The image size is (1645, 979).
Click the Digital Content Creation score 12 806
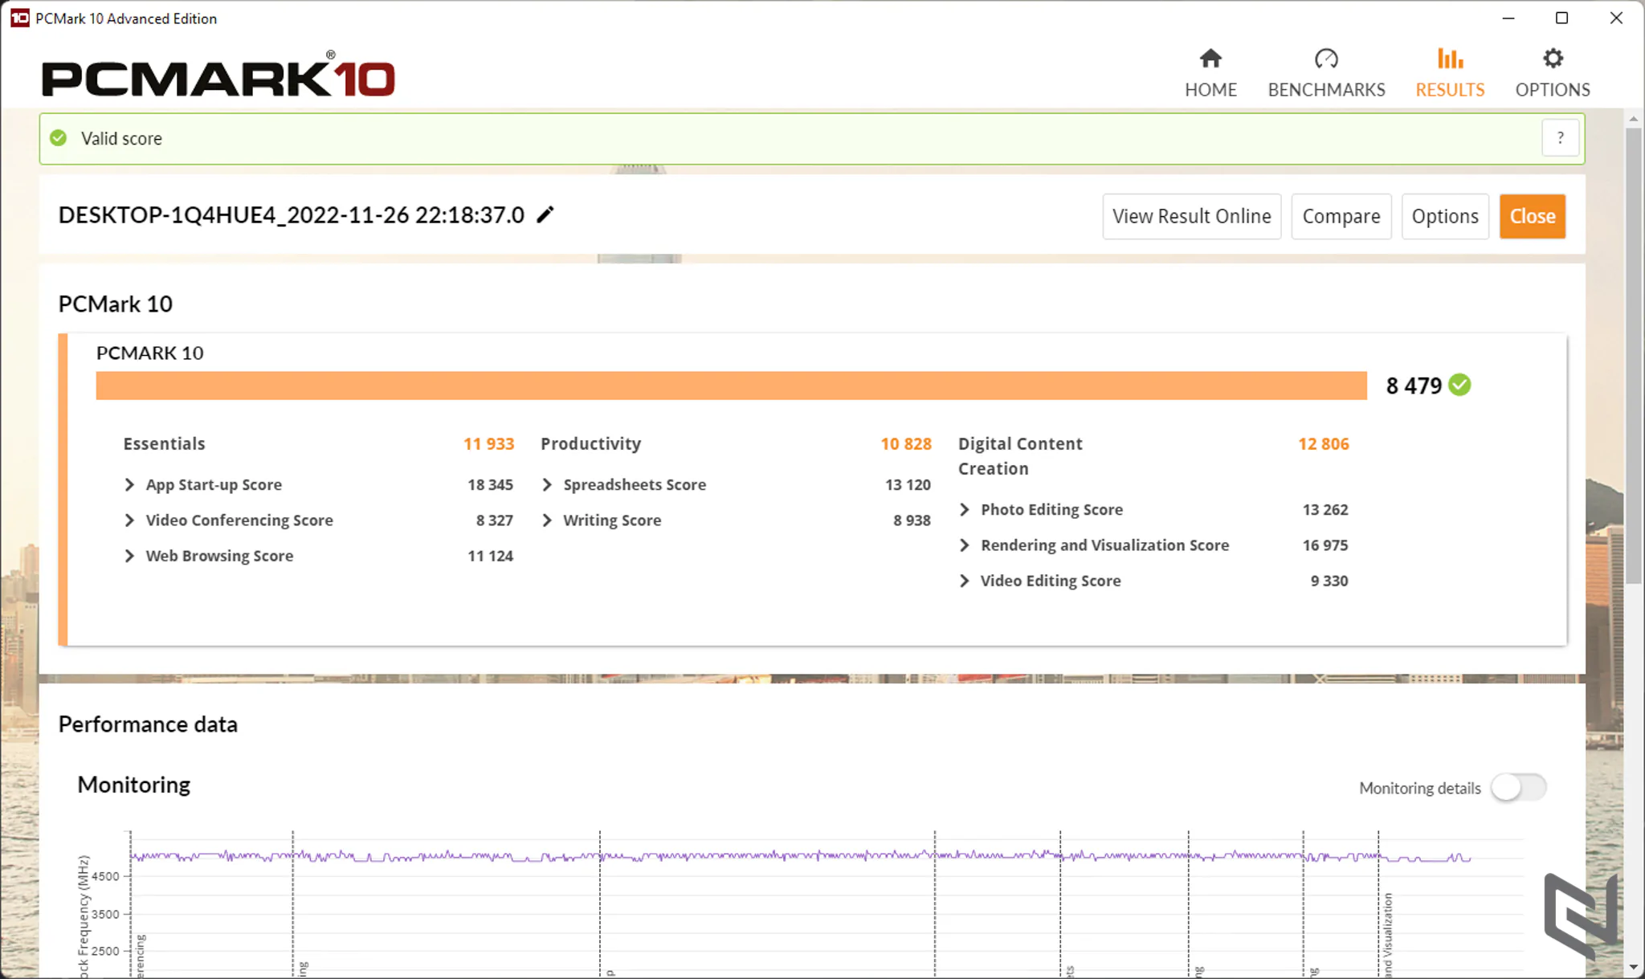click(1324, 444)
